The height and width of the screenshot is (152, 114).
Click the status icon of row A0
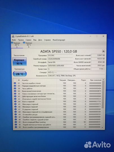15,94
